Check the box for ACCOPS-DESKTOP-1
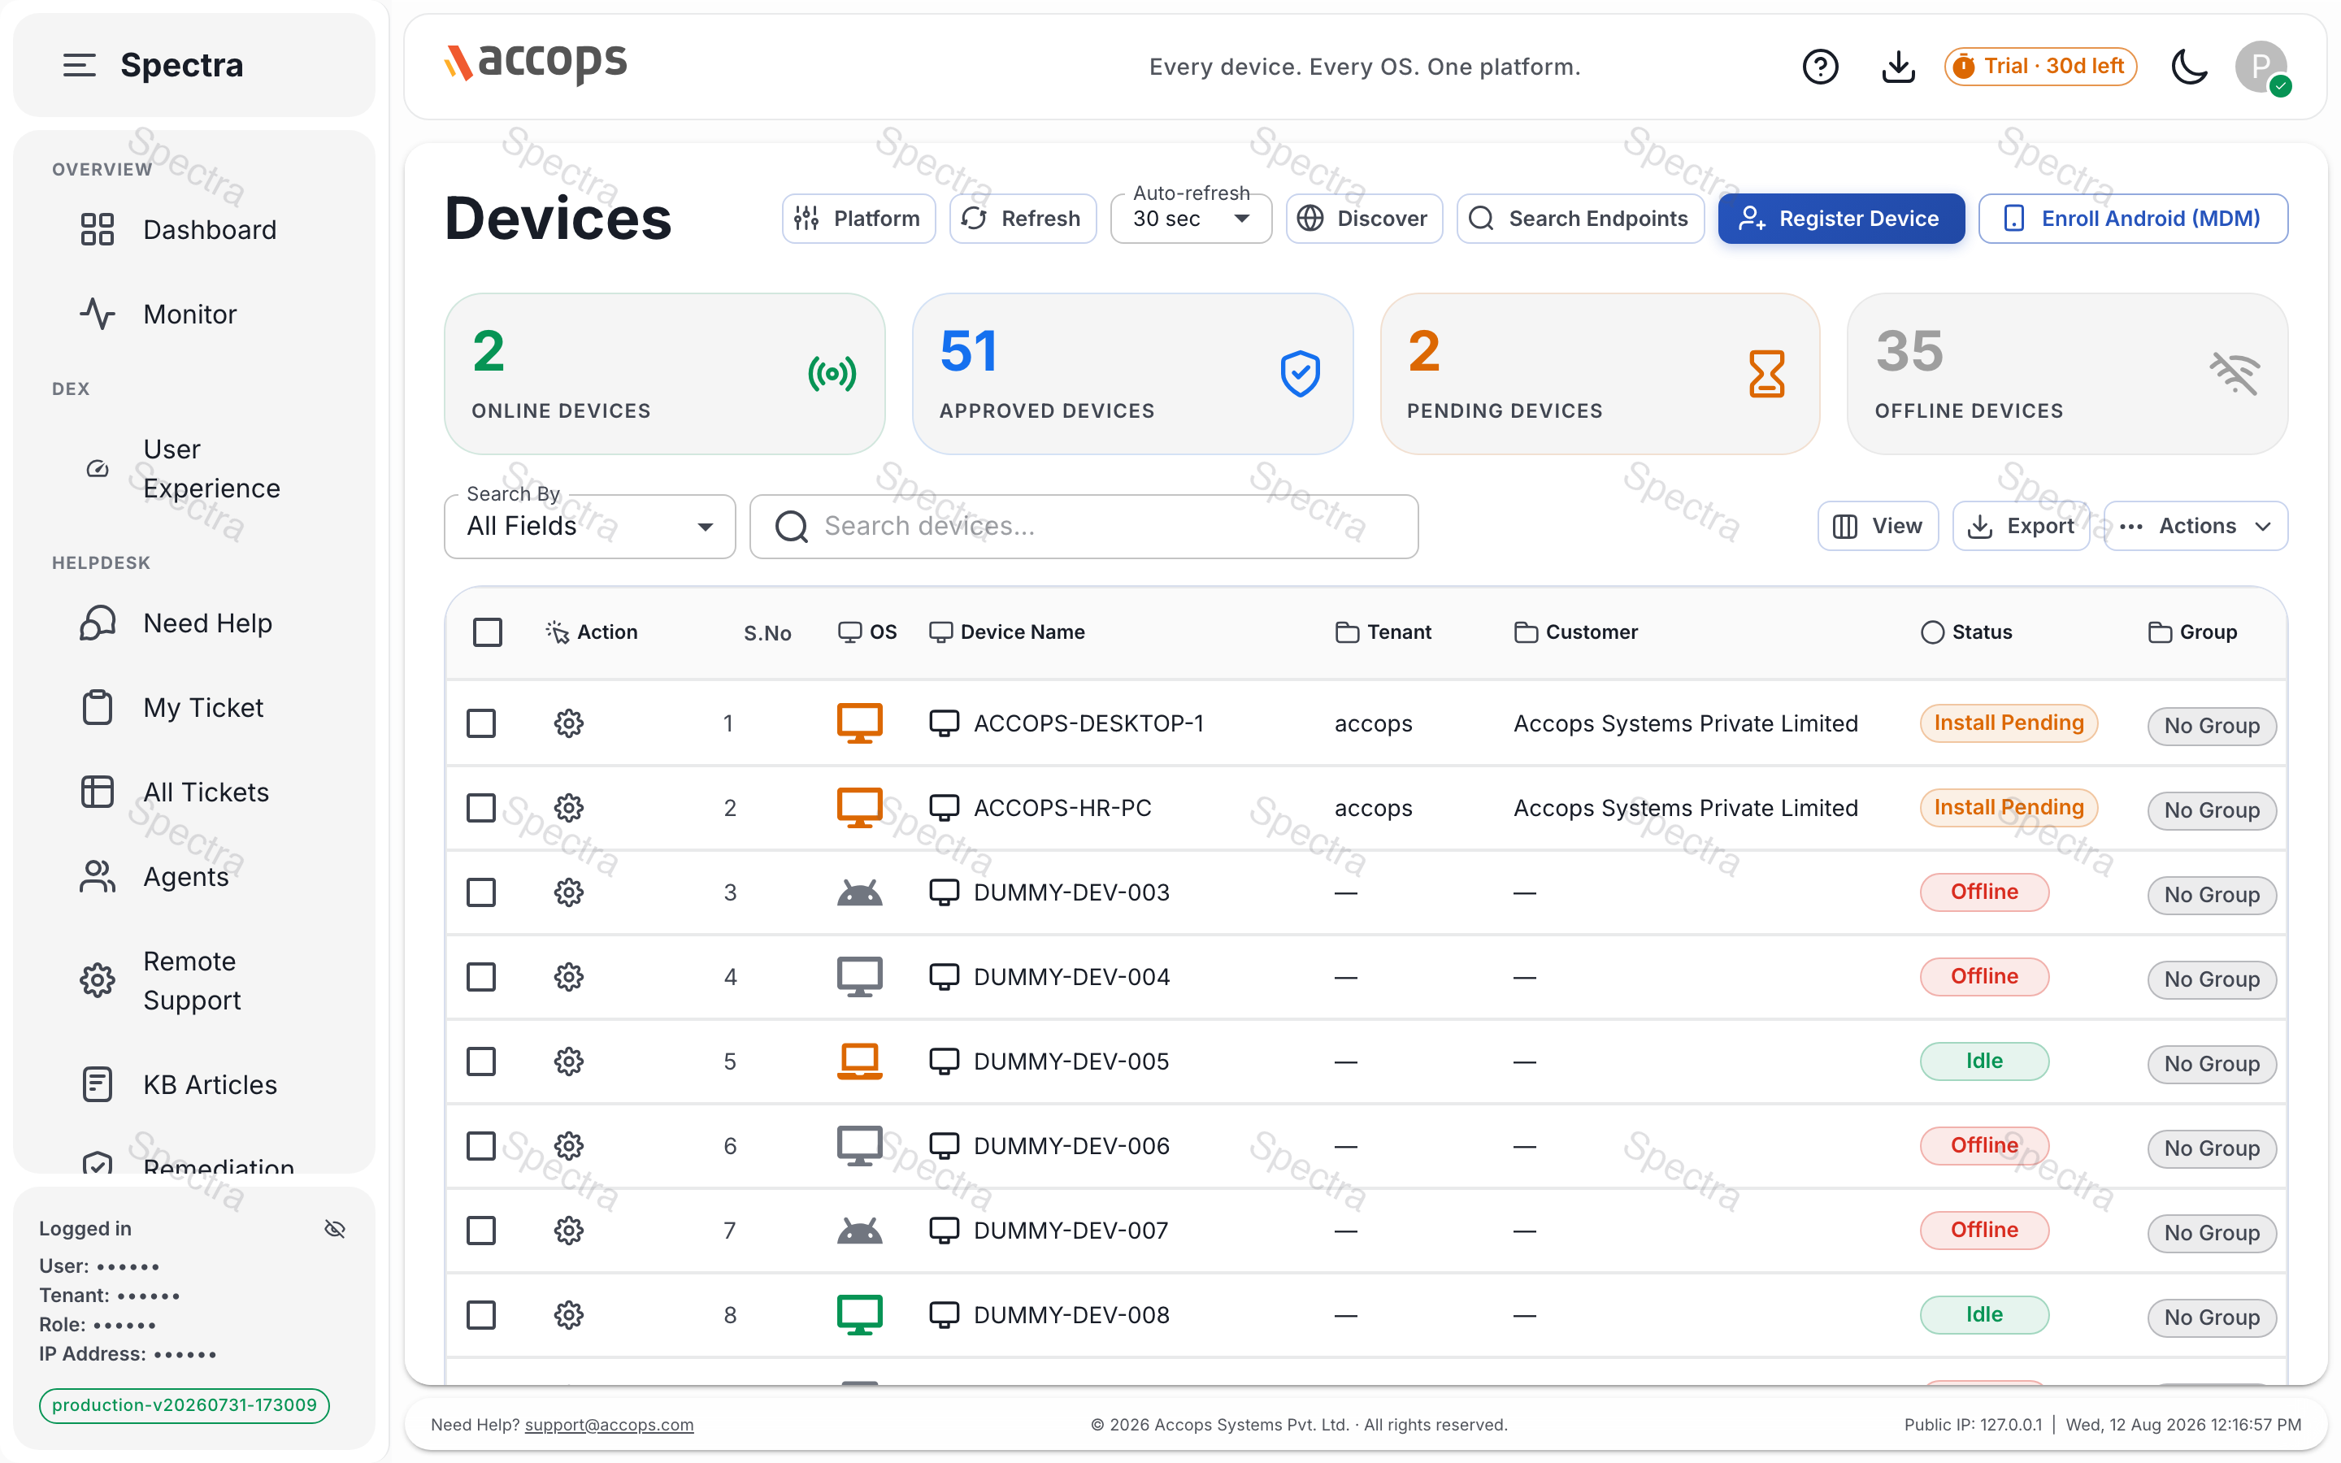 (480, 723)
